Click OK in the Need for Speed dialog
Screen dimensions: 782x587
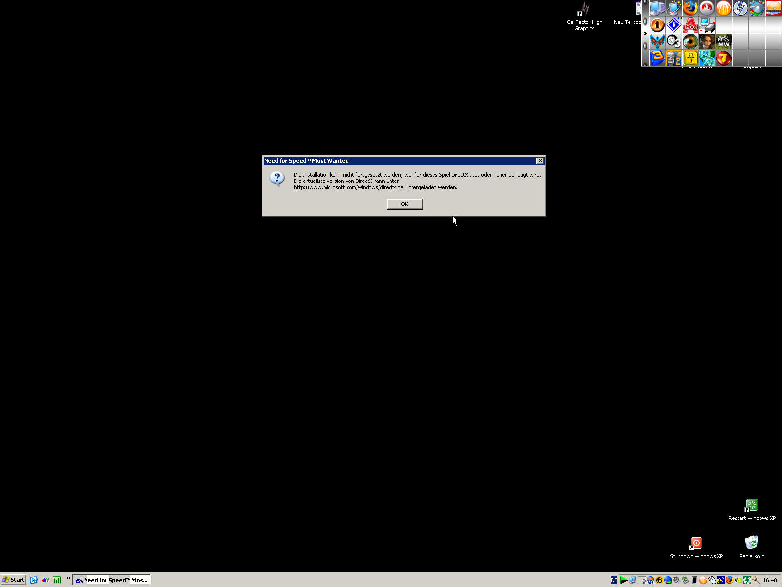[x=404, y=204]
